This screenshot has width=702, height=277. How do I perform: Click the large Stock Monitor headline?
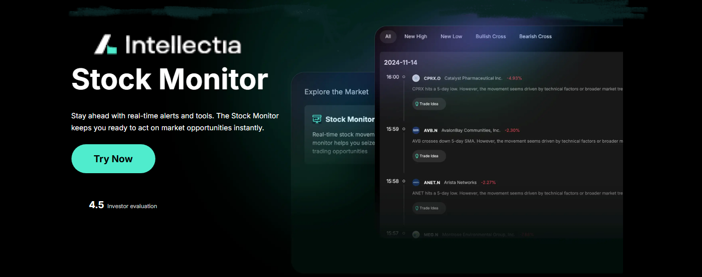170,79
